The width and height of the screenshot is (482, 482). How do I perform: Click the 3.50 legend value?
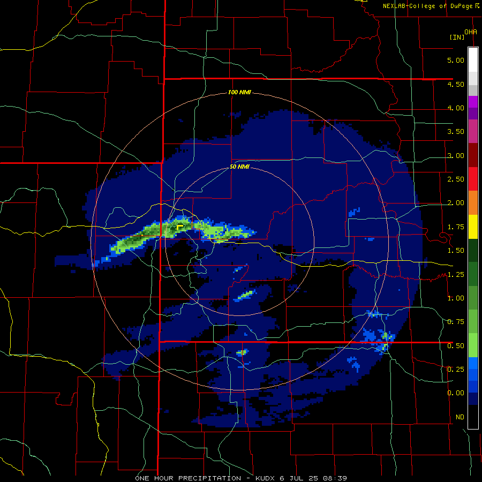(x=456, y=132)
